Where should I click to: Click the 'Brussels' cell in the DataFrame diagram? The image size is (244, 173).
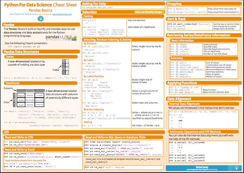click(30, 95)
